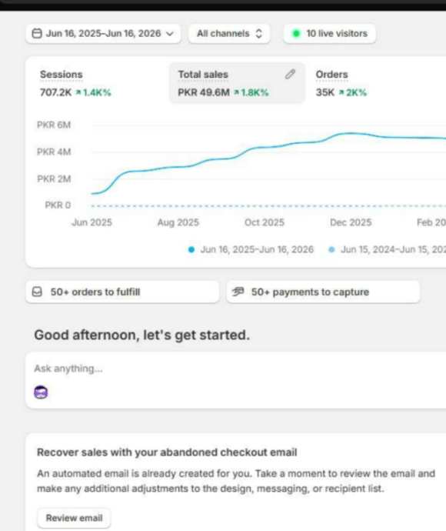Click the 2K% orders growth indicator
The width and height of the screenshot is (446, 531).
point(353,92)
